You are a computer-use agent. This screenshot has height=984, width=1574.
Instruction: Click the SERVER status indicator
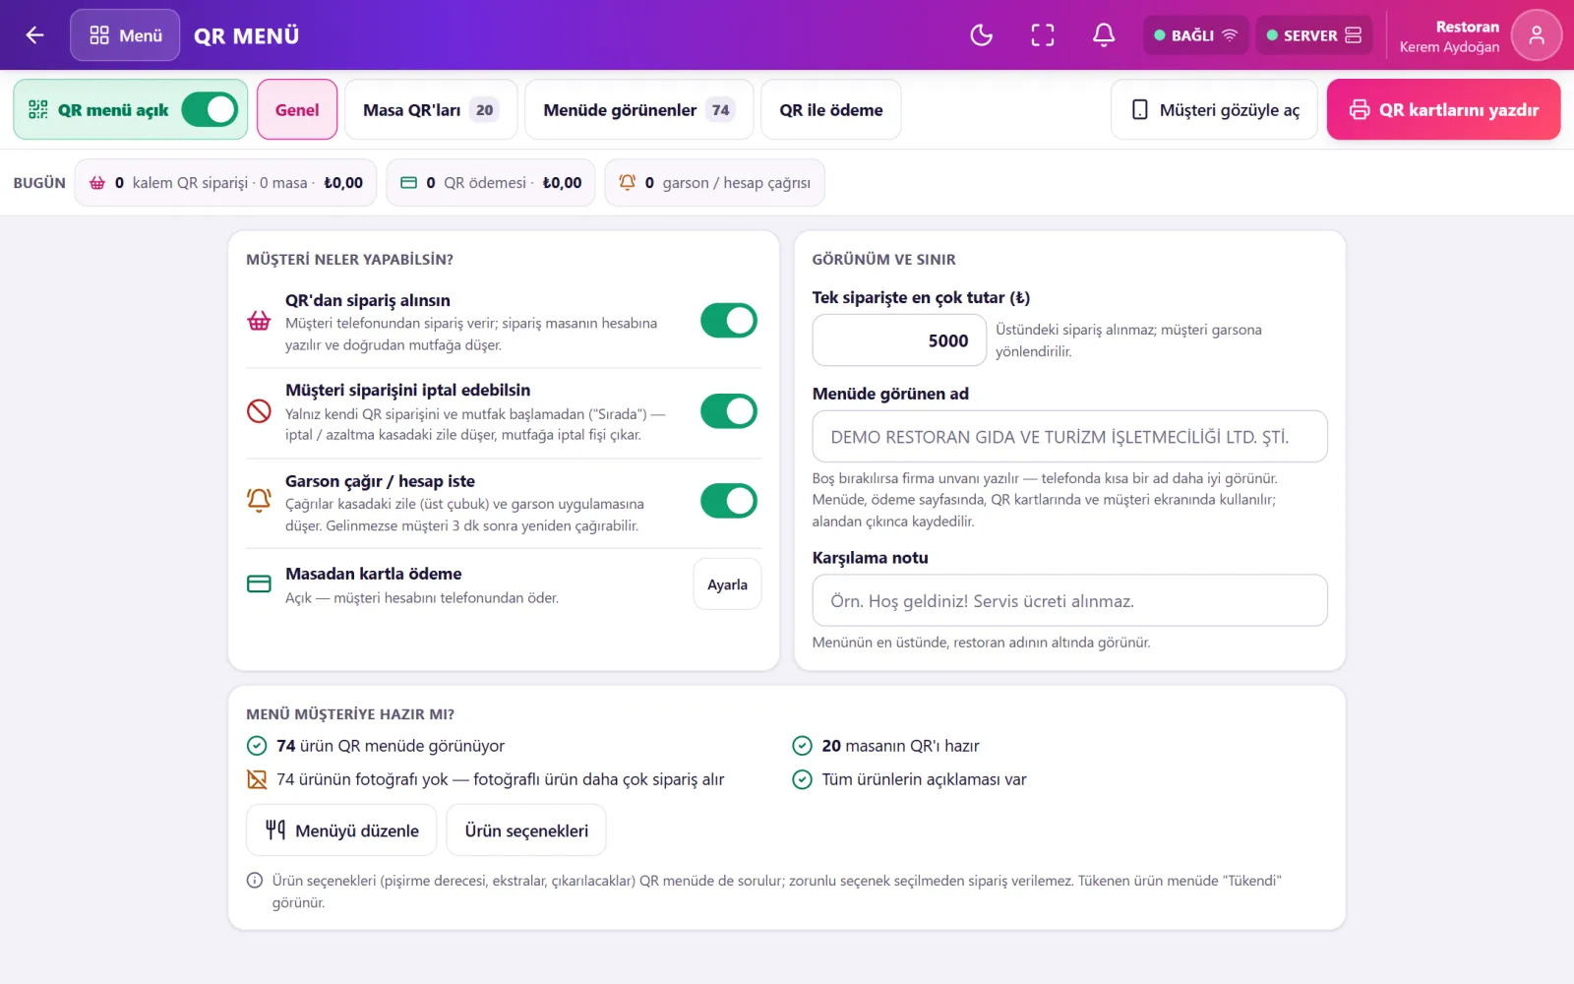click(1313, 35)
